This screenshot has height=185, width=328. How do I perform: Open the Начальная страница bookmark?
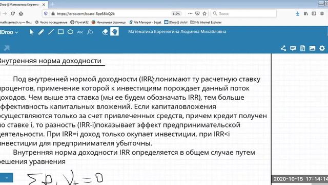click(x=109, y=22)
